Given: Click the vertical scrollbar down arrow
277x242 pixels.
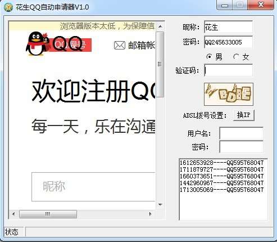Looking at the screenshot, I should (x=160, y=205).
